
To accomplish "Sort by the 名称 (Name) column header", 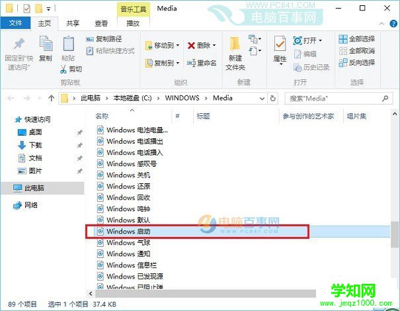I will [x=102, y=116].
